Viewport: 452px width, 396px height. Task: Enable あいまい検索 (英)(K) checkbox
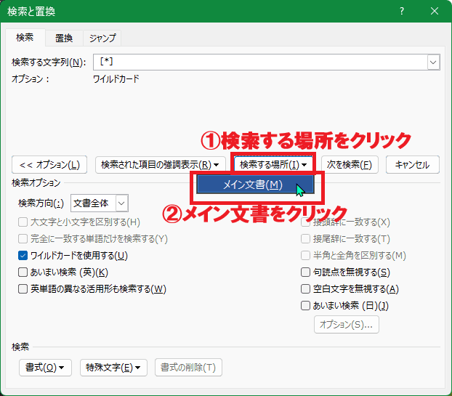(23, 272)
